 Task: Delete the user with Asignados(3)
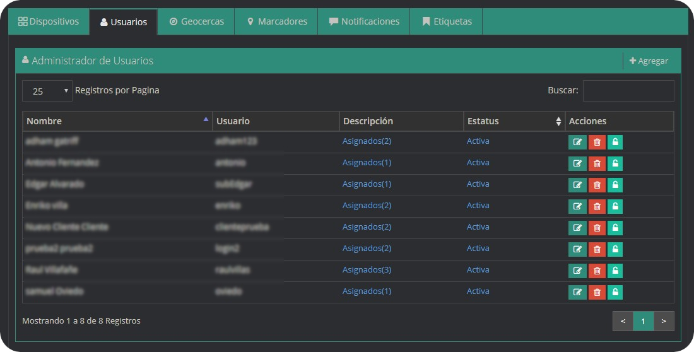596,271
